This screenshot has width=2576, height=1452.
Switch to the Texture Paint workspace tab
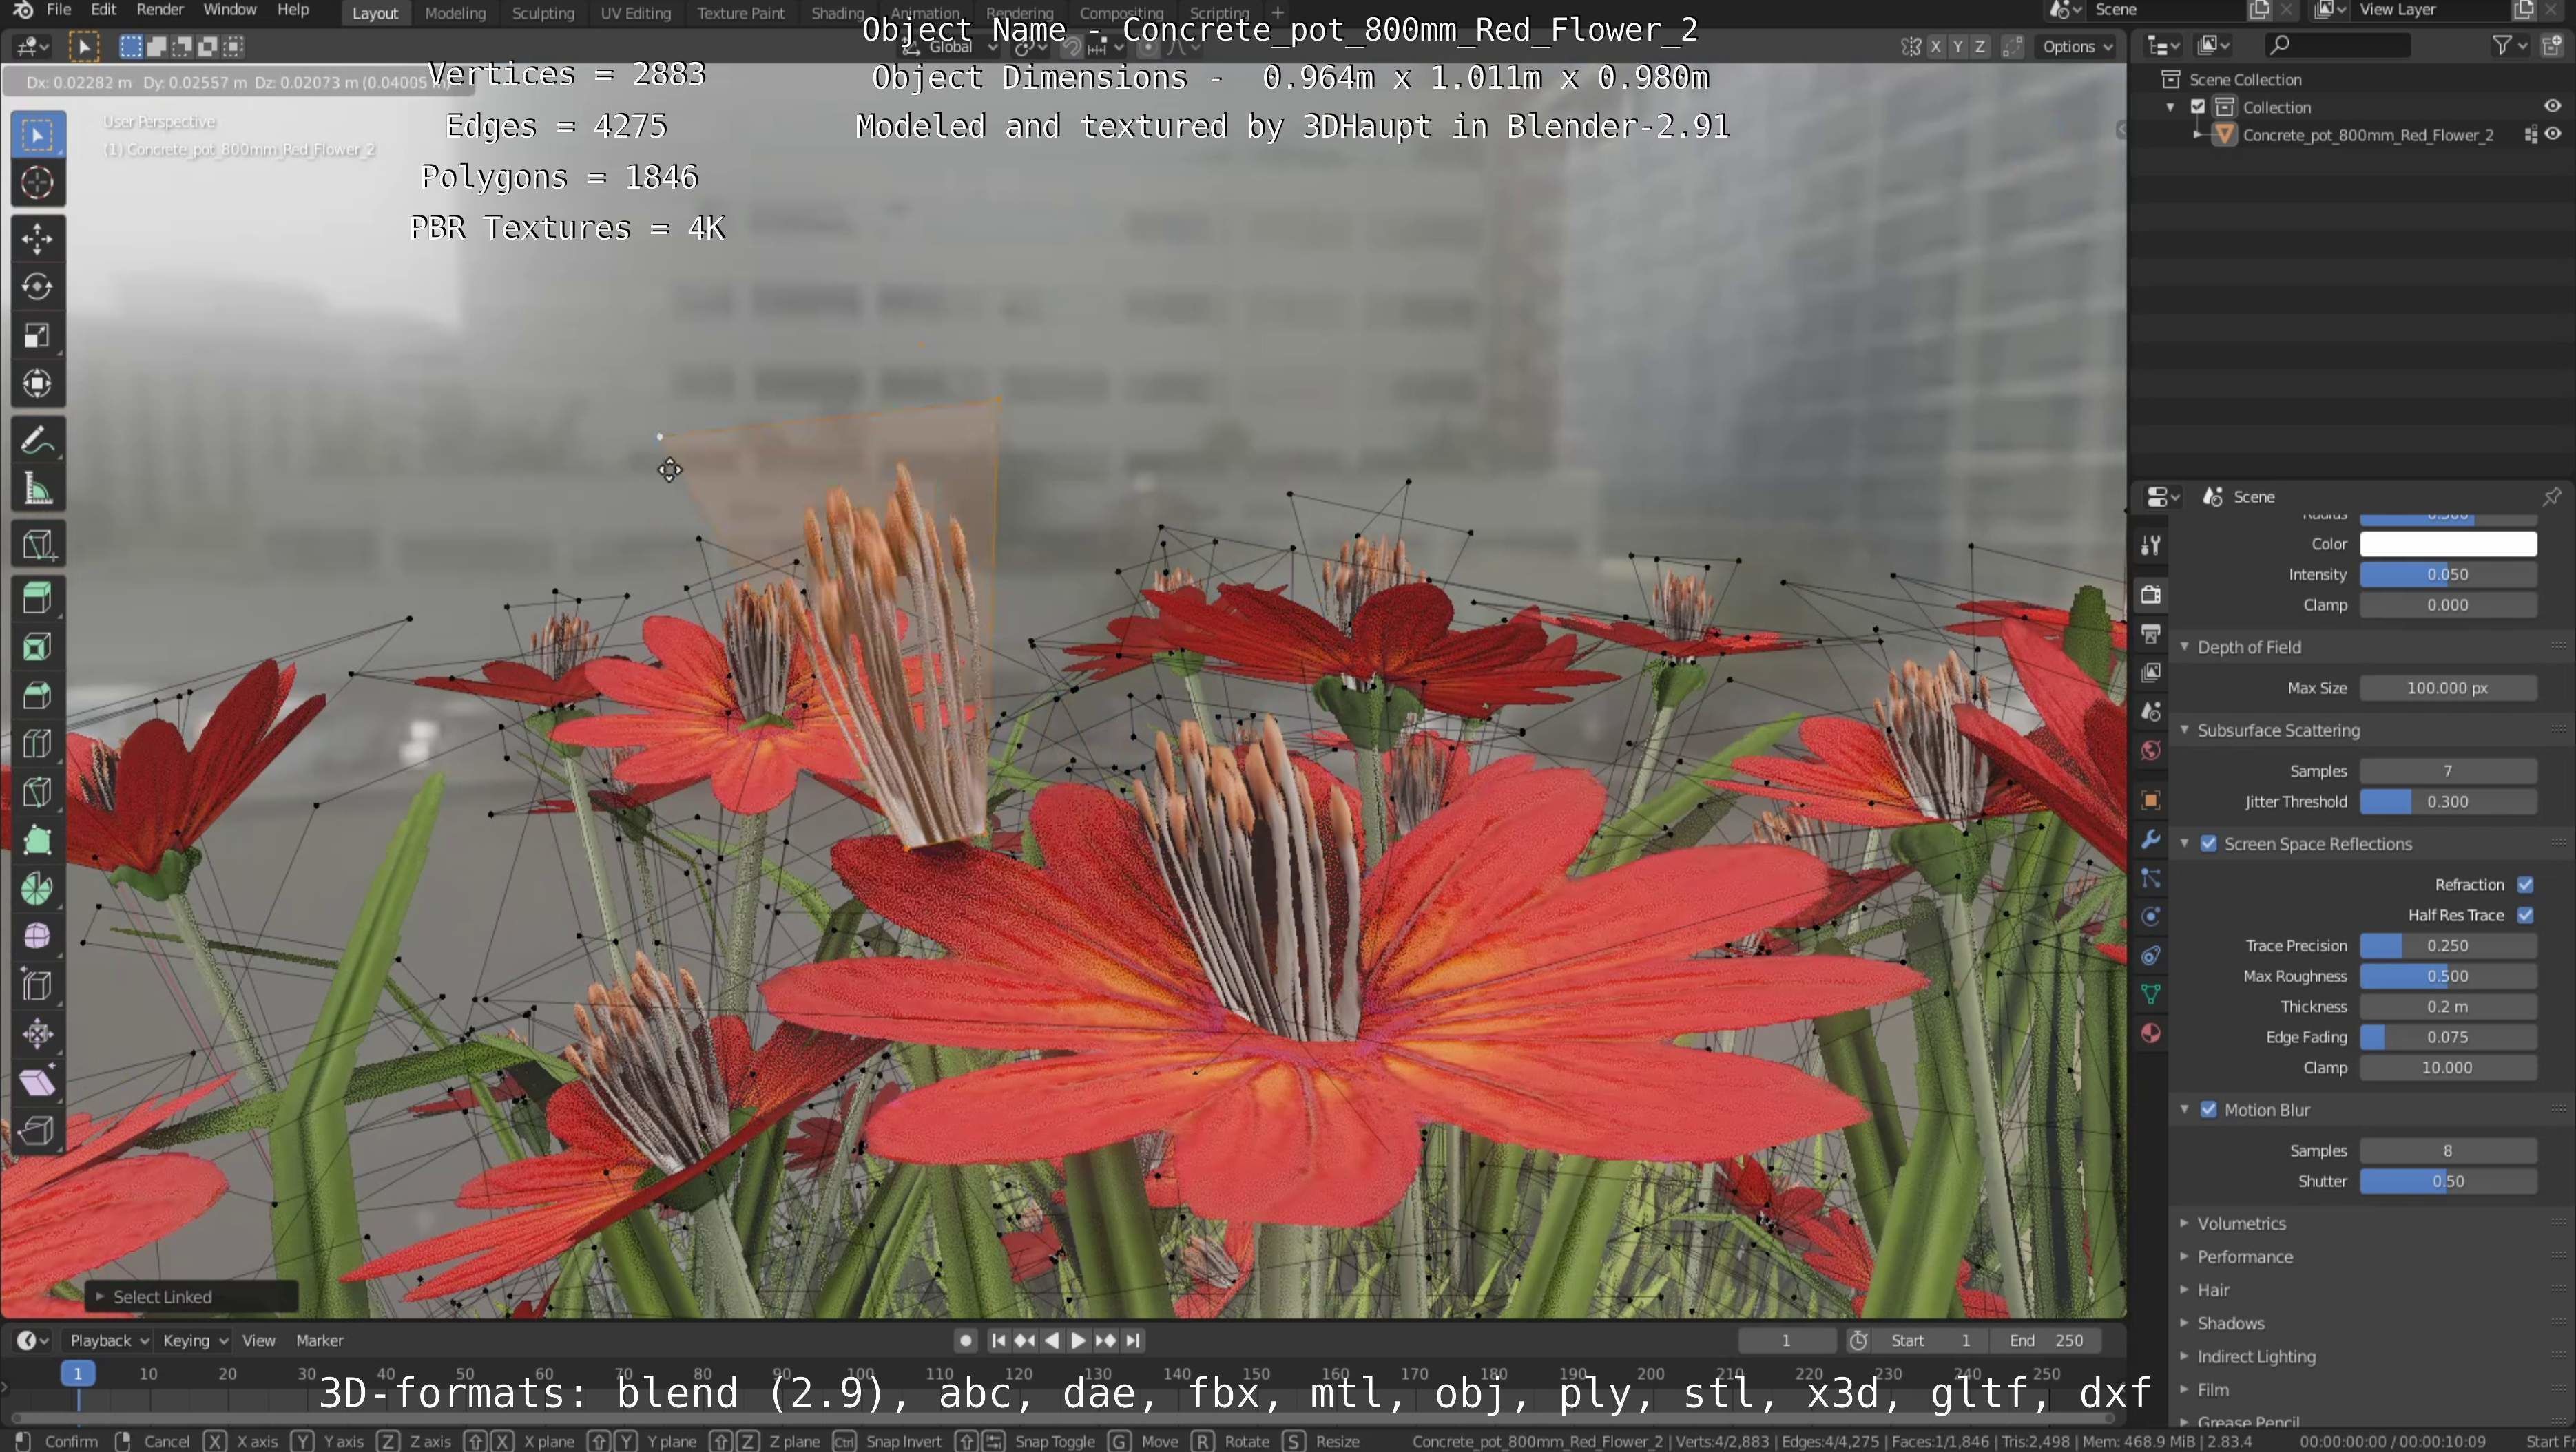point(741,13)
